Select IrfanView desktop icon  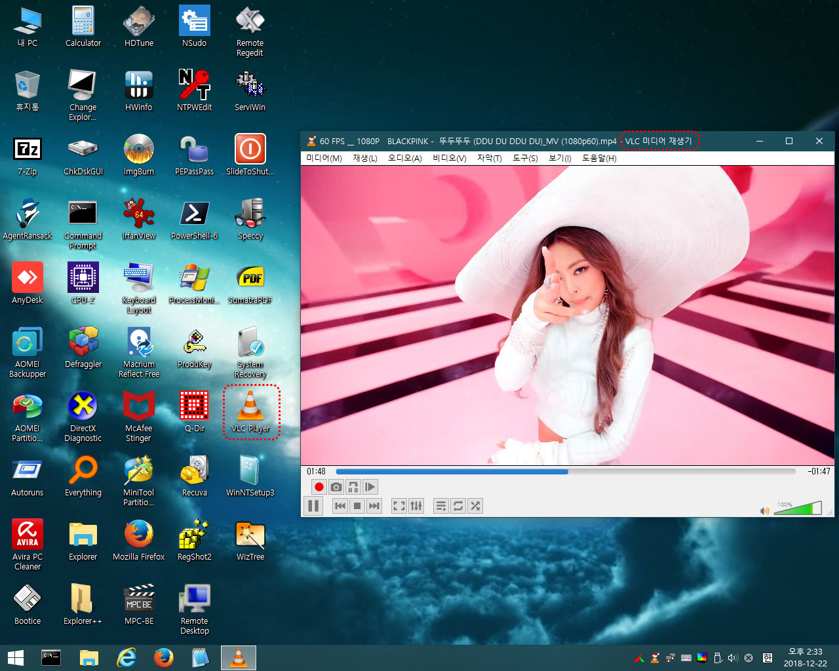pyautogui.click(x=139, y=219)
